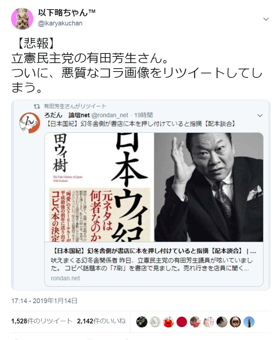Open the Japanese flag red circle avatar
Image resolution: width=273 pixels, height=340 pixels.
point(181,322)
